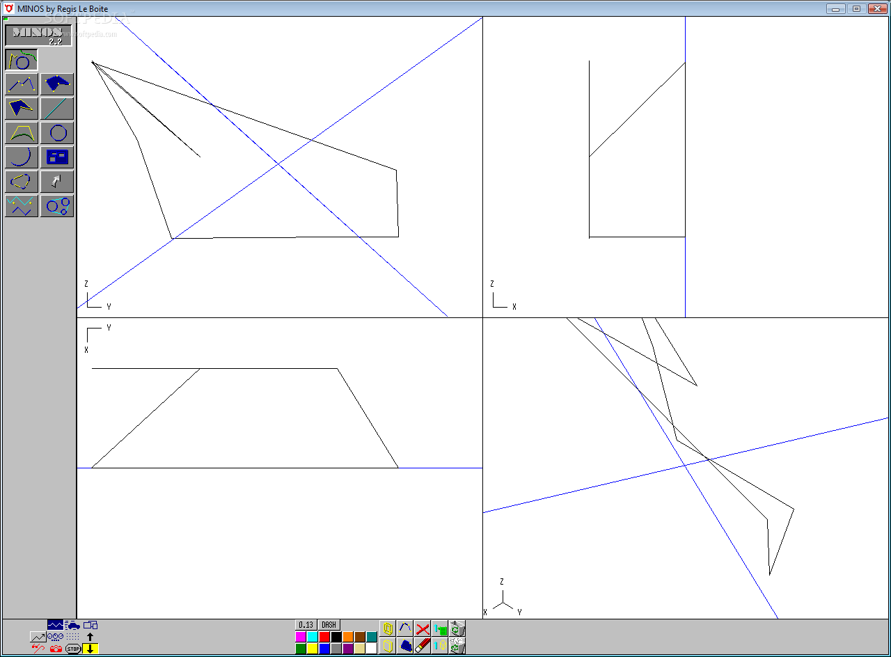Click the yellow solid box outline icon
Image resolution: width=891 pixels, height=657 pixels.
tap(388, 646)
